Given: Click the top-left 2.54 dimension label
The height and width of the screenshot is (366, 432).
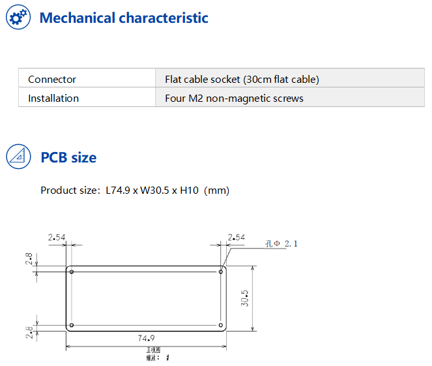Looking at the screenshot, I should 57,237.
